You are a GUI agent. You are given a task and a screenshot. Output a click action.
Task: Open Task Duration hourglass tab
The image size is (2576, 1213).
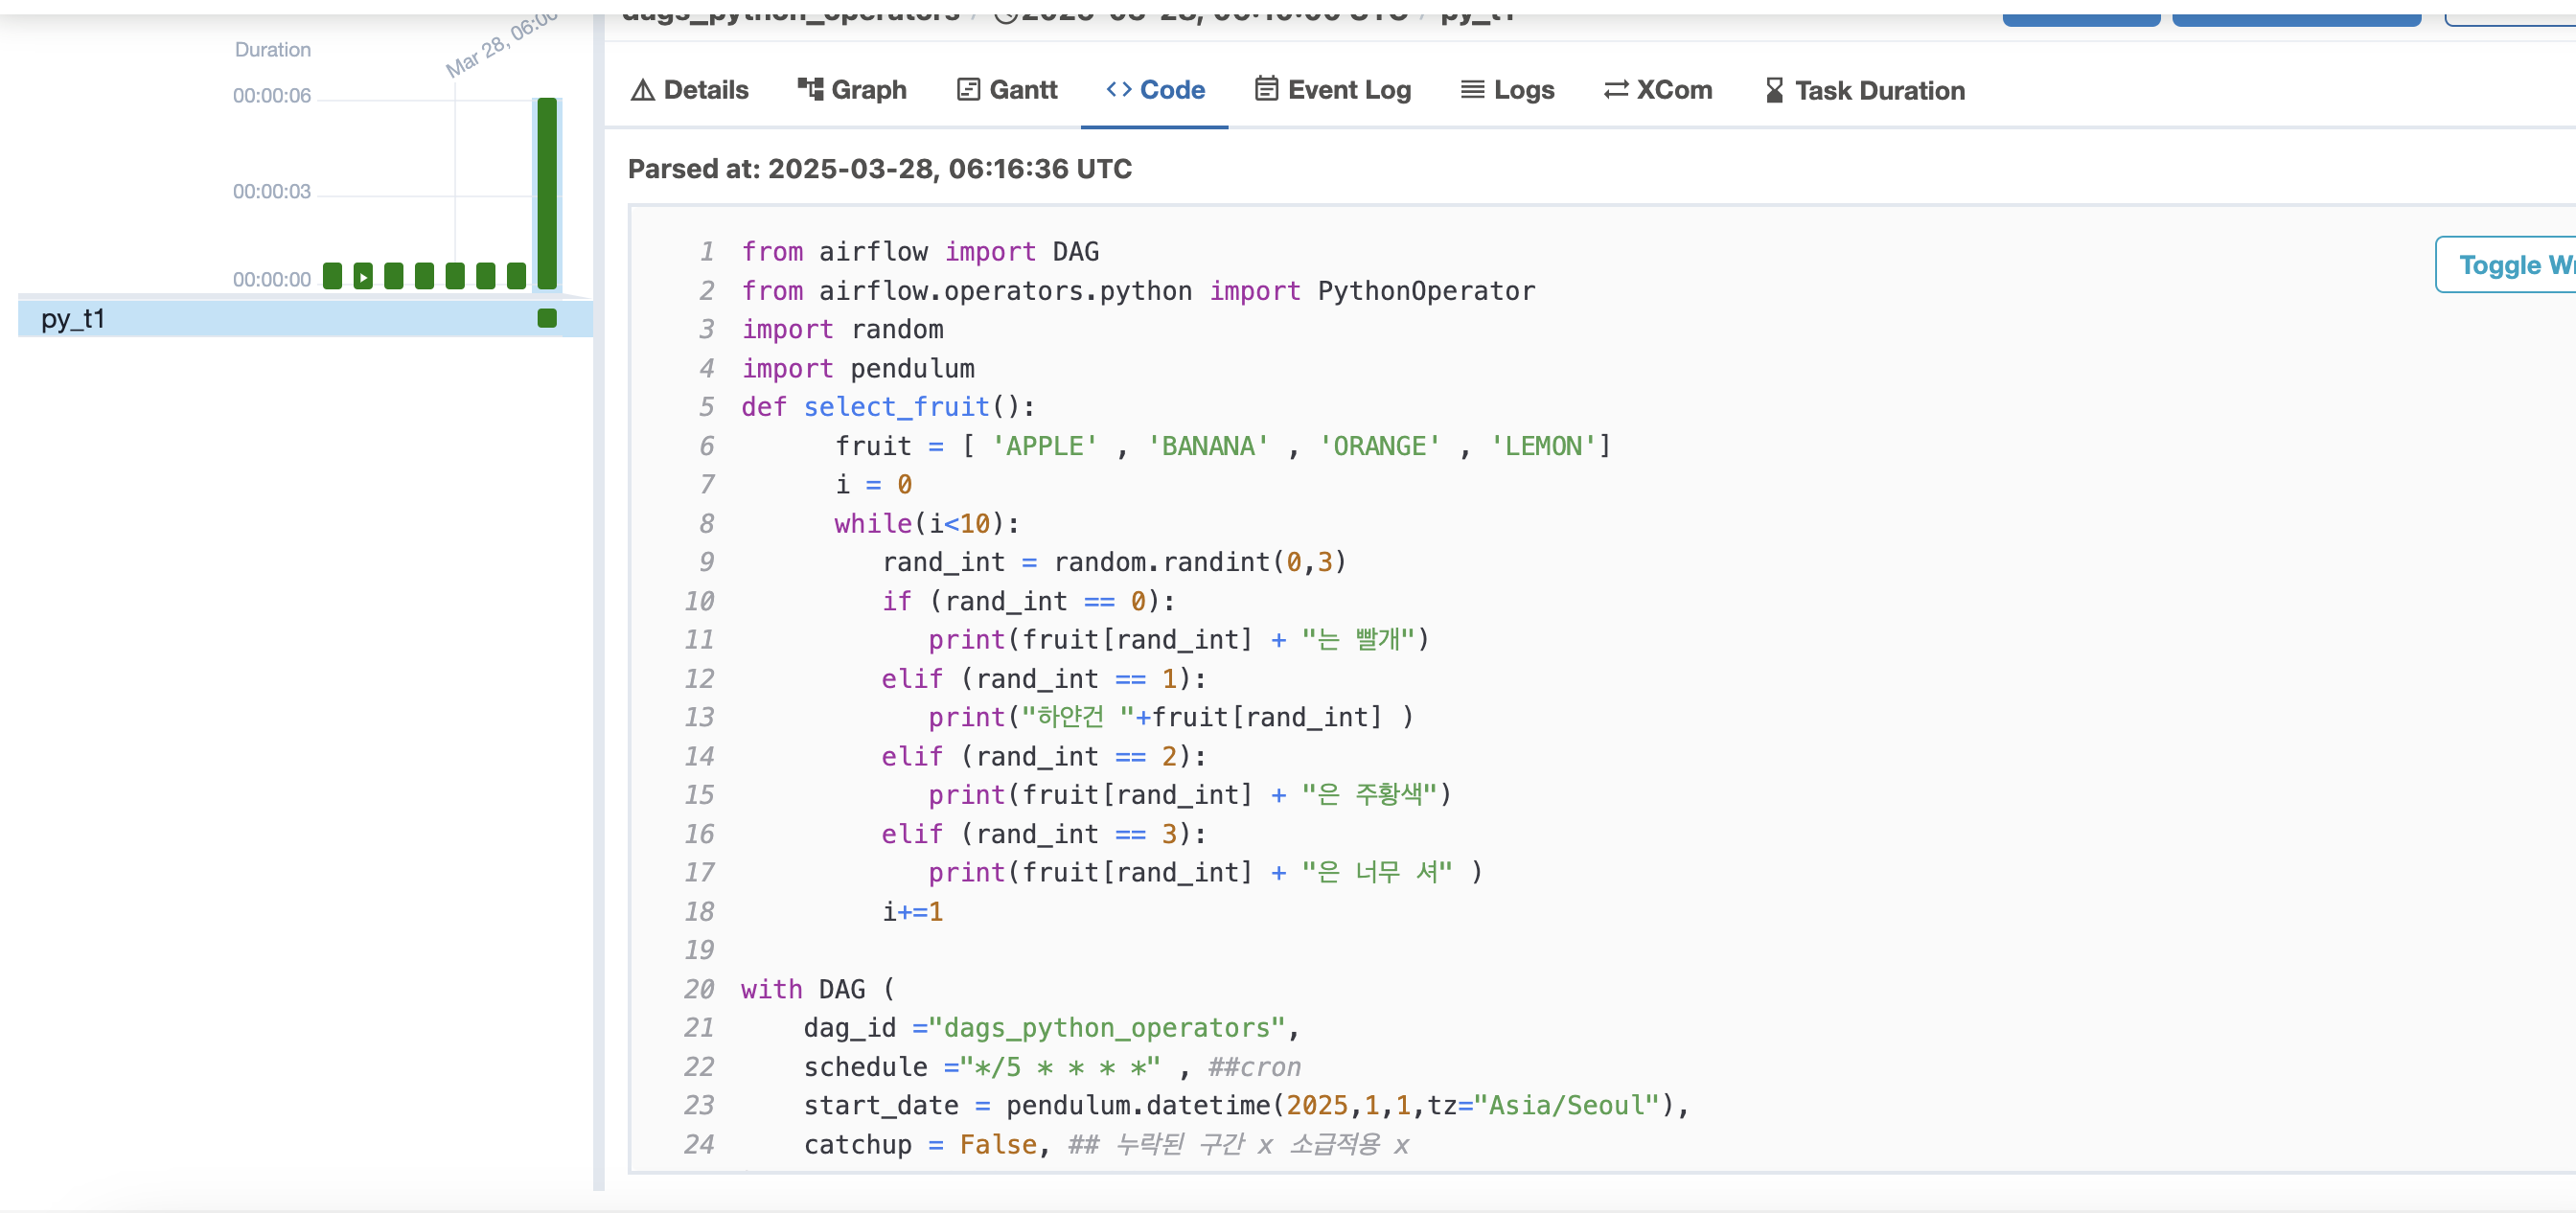click(x=1864, y=90)
